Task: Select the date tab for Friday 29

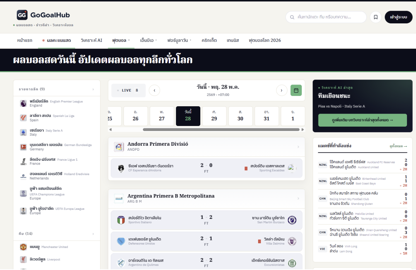Action: click(214, 116)
